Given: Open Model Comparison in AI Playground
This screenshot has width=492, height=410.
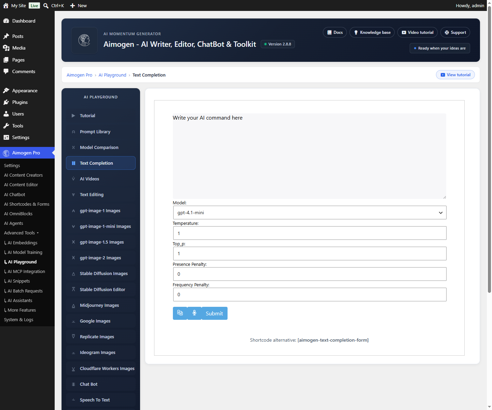Looking at the screenshot, I should [101, 147].
